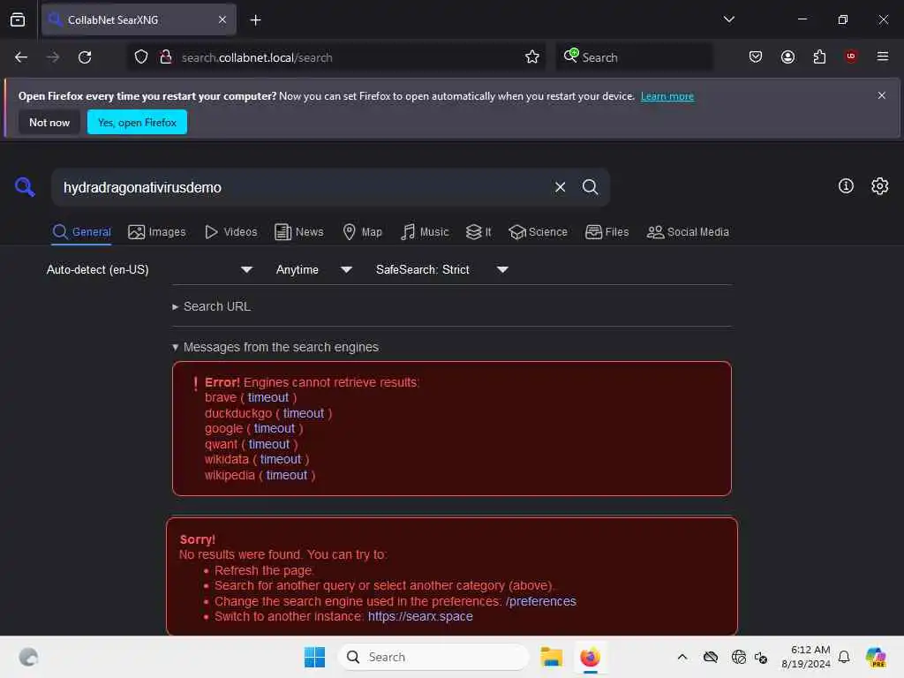This screenshot has height=678, width=904.
Task: Click the duckduckgo timeout link
Action: pos(304,413)
